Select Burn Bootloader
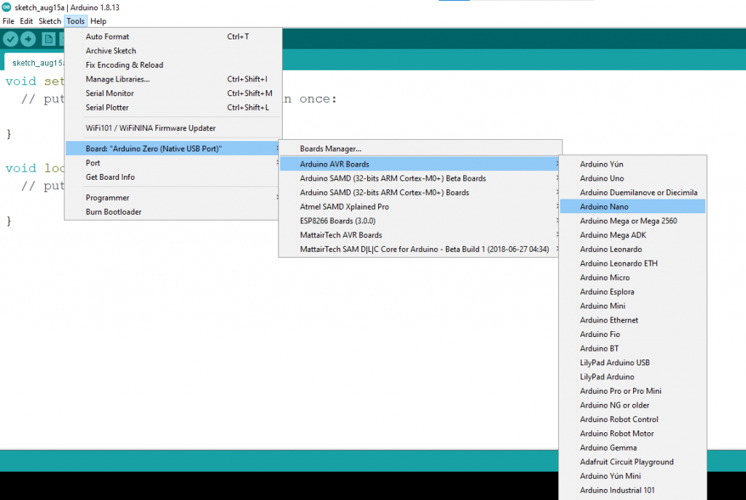Image resolution: width=746 pixels, height=500 pixels. [173, 212]
